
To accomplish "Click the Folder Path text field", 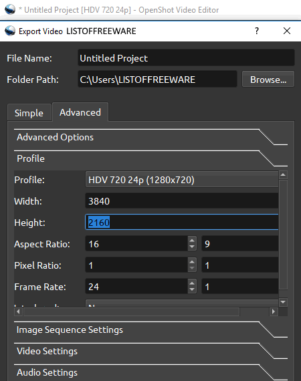I will coord(157,80).
